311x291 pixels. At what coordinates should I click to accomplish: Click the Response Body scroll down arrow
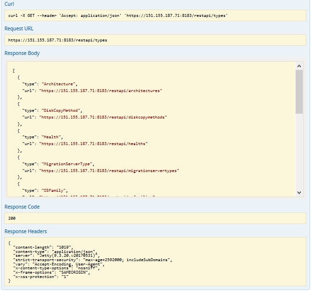[x=299, y=192]
